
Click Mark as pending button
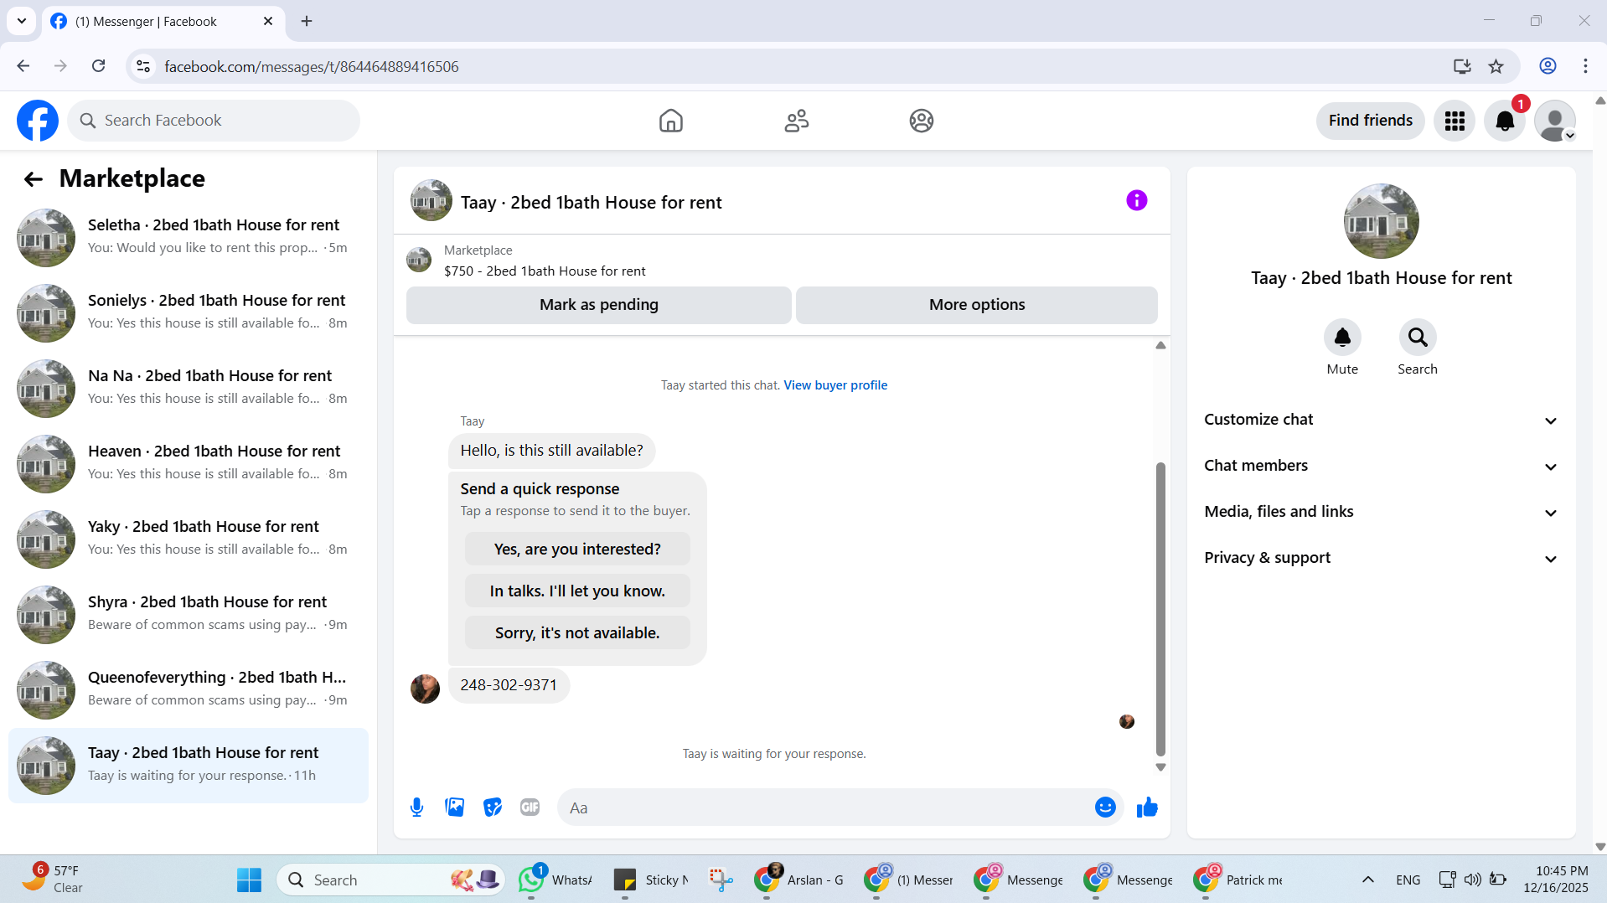point(598,305)
